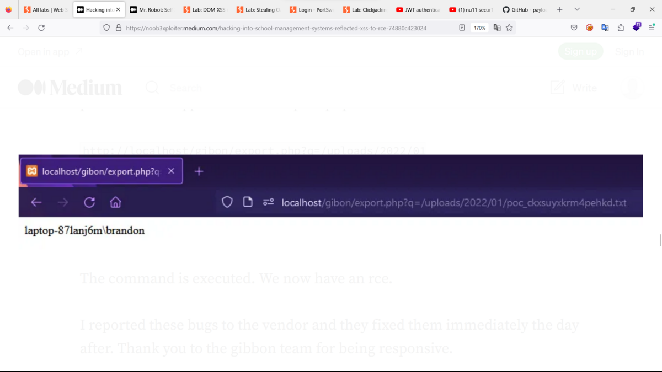Close the Hacking into Medium tab
Viewport: 662px width, 372px height.
point(118,10)
